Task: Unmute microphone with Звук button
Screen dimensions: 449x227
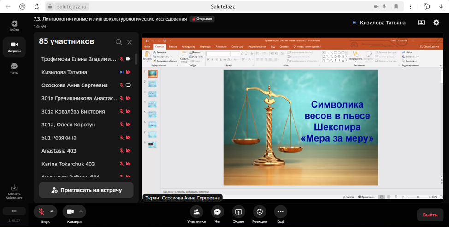Action: (x=41, y=211)
